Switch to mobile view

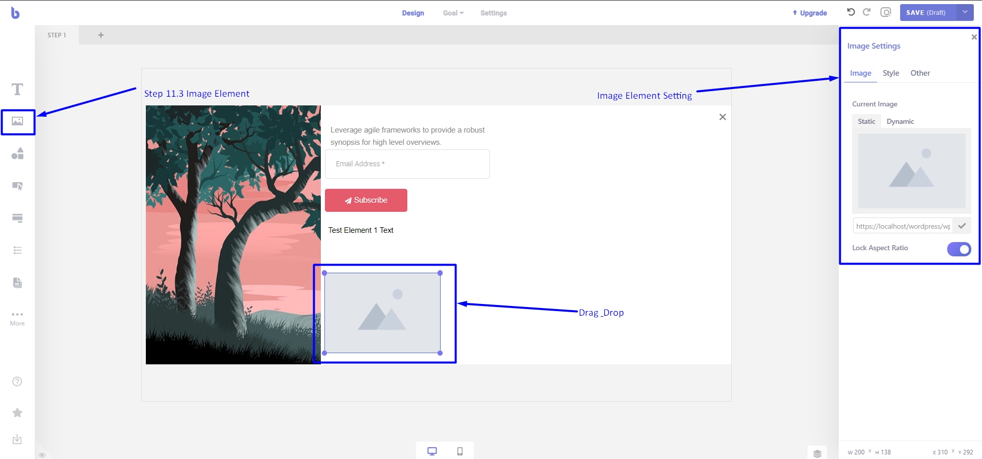(460, 451)
